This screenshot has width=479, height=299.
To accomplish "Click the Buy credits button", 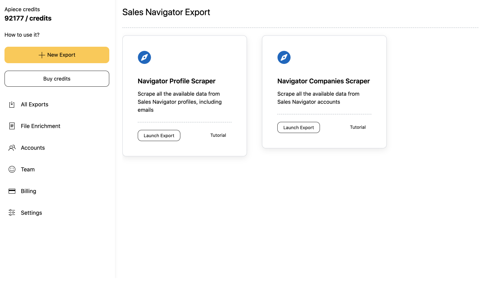I will point(57,79).
